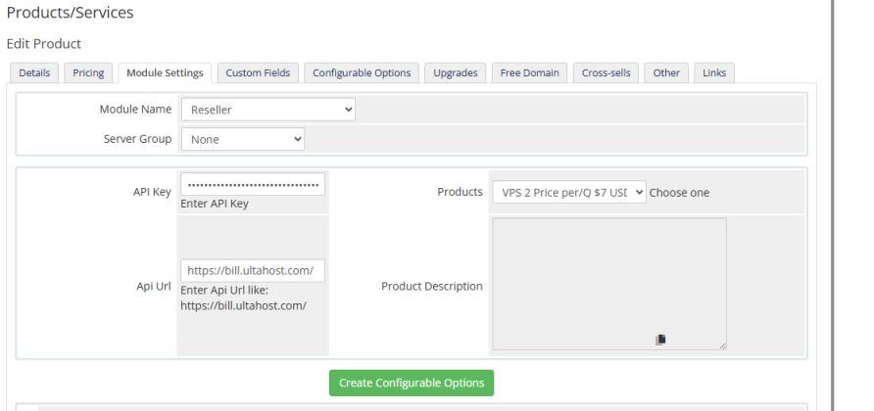Open the Custom Fields tab
Screen dimensions: 874x411
[x=258, y=73]
